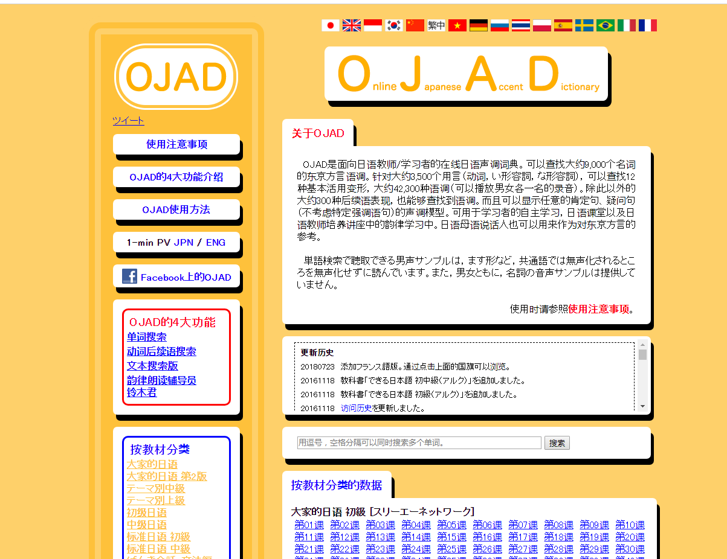Open lesson 第11课

pyautogui.click(x=309, y=537)
